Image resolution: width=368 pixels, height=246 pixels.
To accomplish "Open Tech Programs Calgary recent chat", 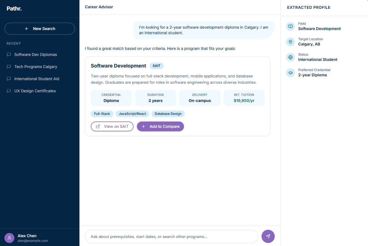I will click(40, 67).
